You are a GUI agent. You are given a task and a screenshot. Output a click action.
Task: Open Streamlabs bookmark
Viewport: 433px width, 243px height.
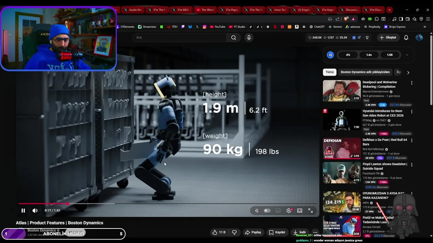147,27
